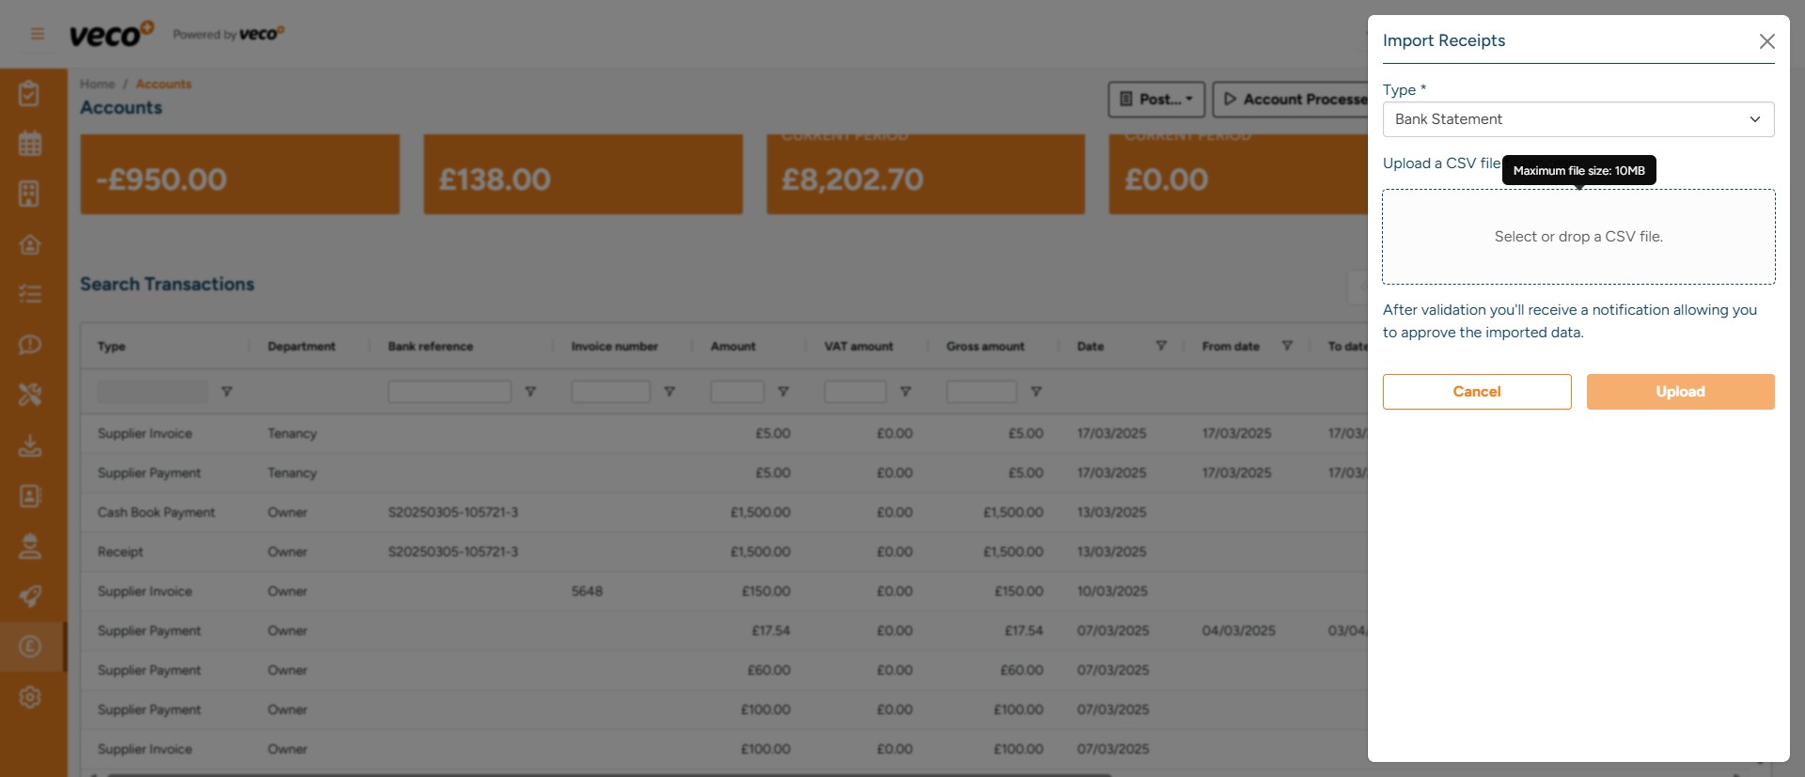Select the house icon in sidebar

(x=30, y=244)
